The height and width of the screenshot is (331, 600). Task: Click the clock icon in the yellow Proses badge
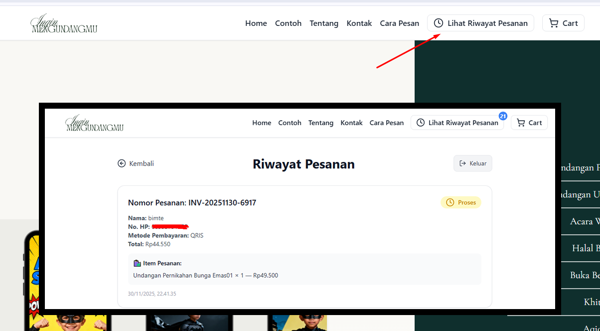coord(450,202)
